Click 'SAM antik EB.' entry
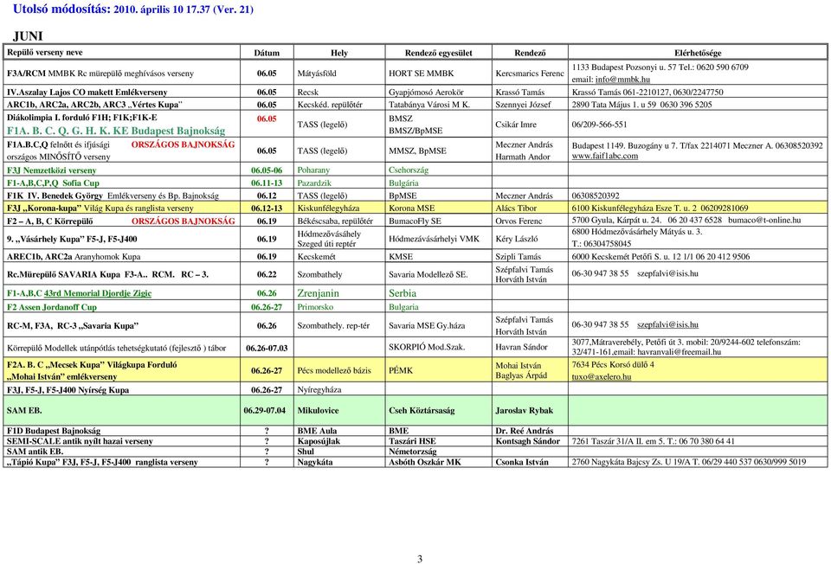Image resolution: width=831 pixels, height=564 pixels. (x=35, y=452)
